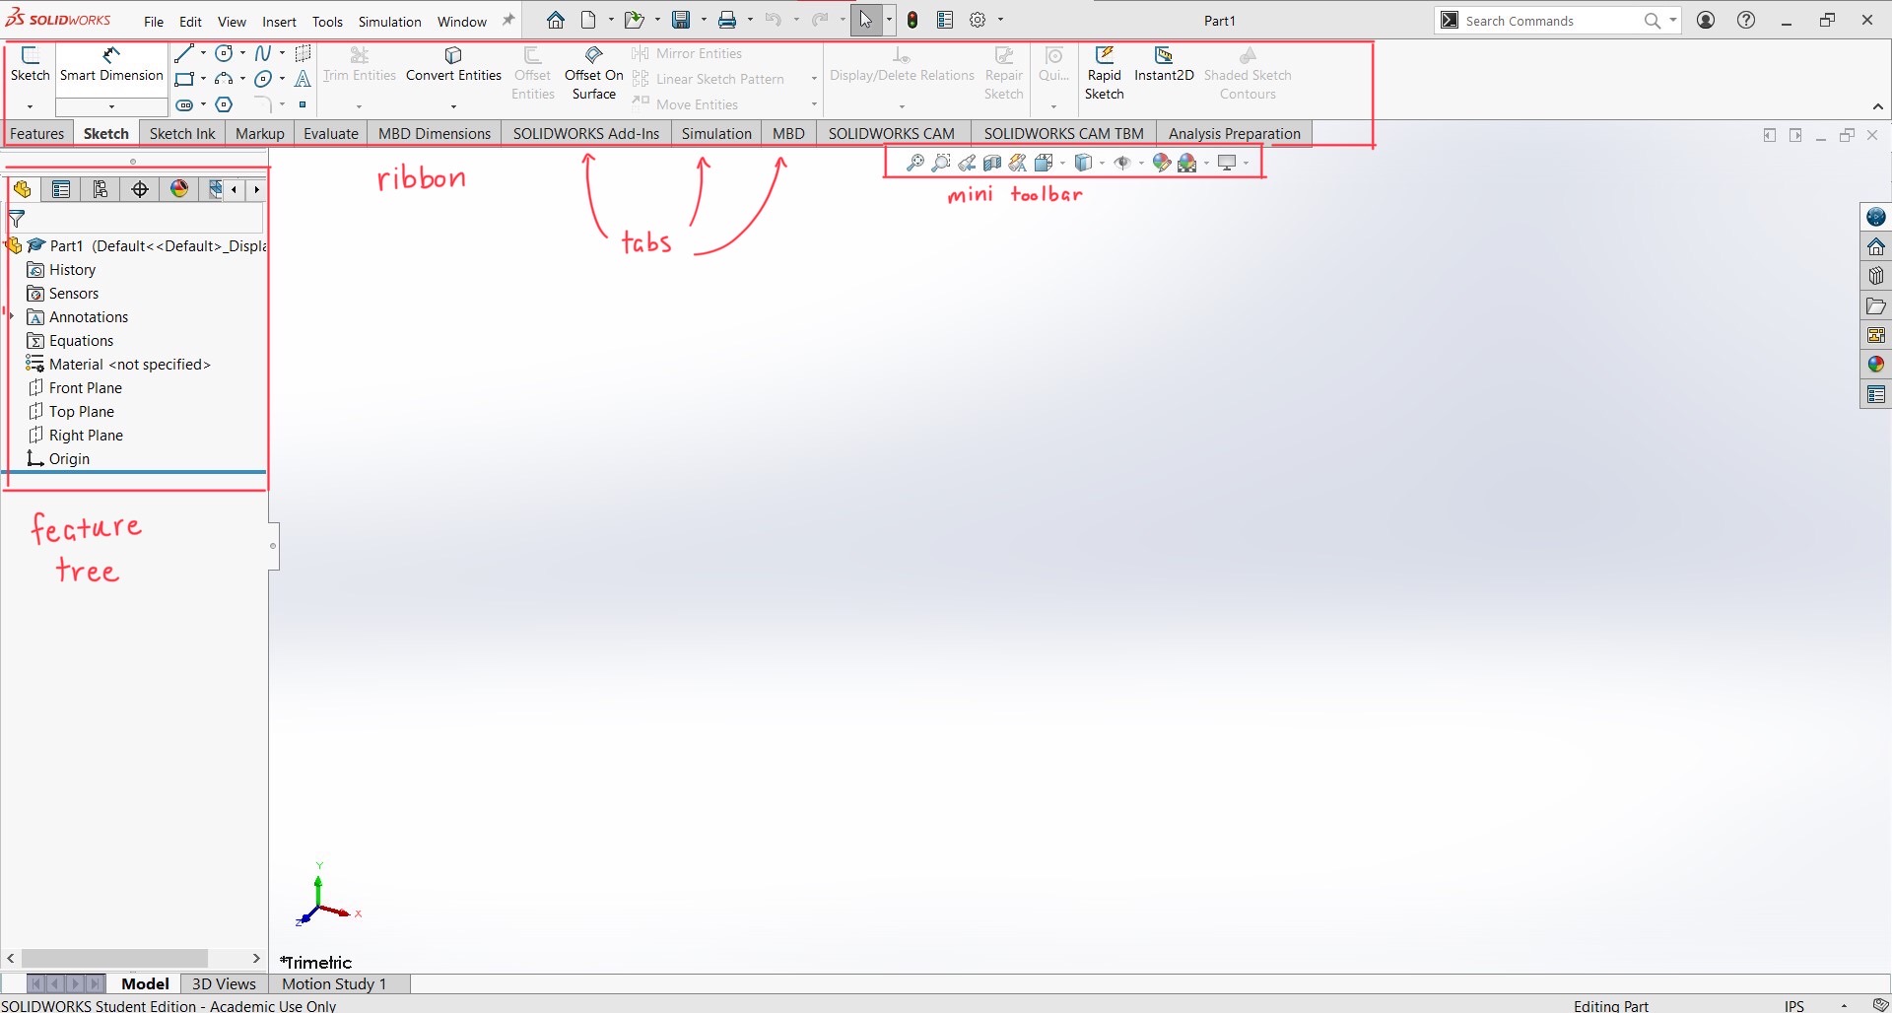Activate the Rapid Sketch tool
The image size is (1892, 1013).
point(1104,73)
